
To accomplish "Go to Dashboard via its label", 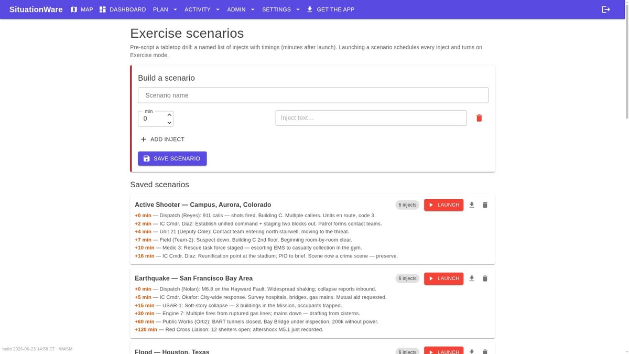I will [x=128, y=9].
